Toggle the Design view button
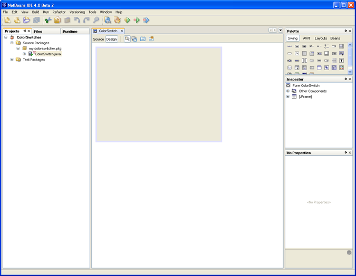This screenshot has height=276, width=356. click(x=111, y=39)
